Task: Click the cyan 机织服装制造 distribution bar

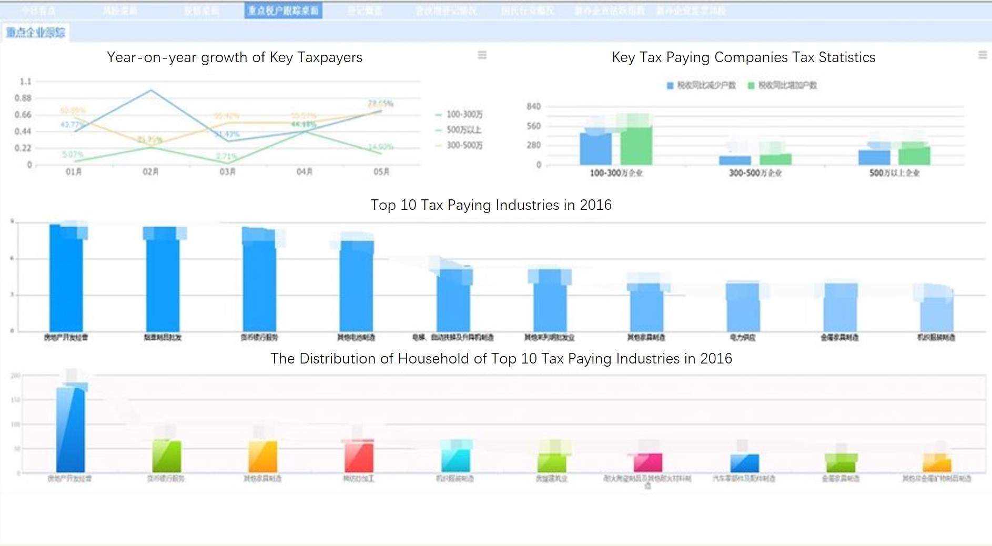Action: coord(456,461)
